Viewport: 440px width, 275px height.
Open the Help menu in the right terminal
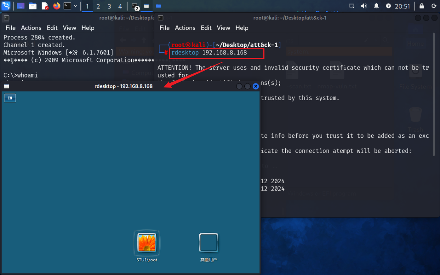pos(242,28)
